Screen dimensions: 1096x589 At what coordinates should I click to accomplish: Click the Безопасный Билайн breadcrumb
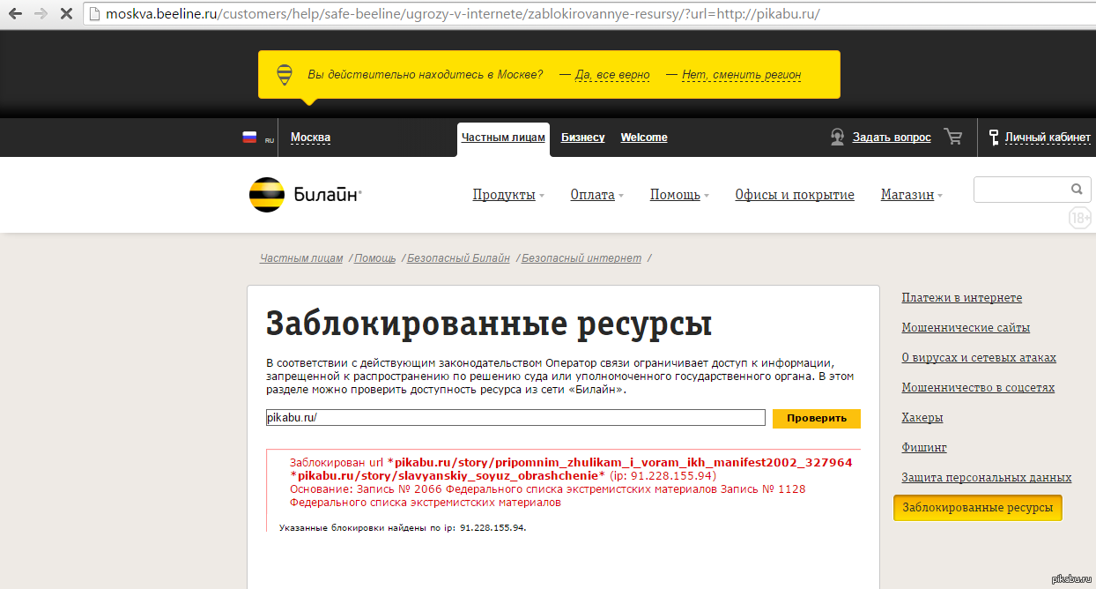[x=458, y=258]
